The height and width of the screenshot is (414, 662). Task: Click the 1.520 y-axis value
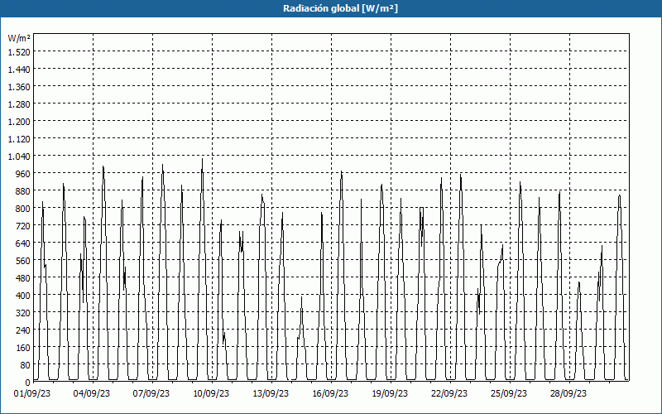click(19, 51)
